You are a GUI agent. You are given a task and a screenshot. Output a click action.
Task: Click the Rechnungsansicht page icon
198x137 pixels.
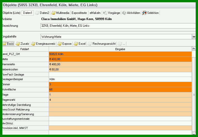click(x=90, y=44)
